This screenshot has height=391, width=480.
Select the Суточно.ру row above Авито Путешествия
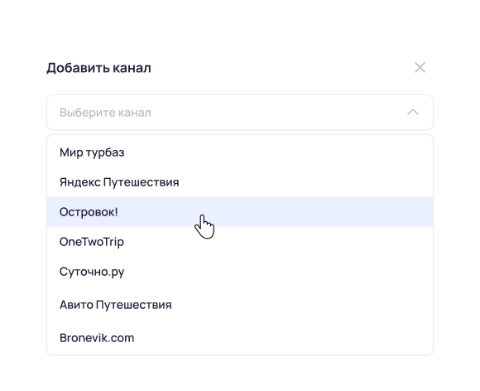point(240,272)
